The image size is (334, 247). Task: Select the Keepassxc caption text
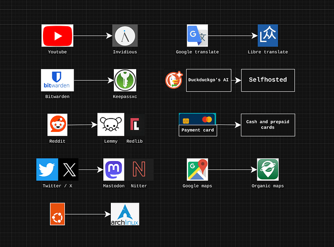tap(125, 97)
